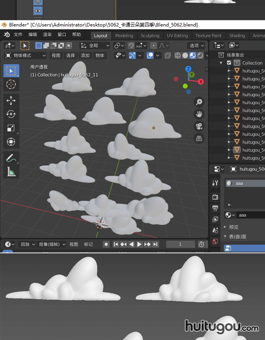Enable auto-keying record button
Viewport: 265px width, 340px height.
[x=106, y=244]
